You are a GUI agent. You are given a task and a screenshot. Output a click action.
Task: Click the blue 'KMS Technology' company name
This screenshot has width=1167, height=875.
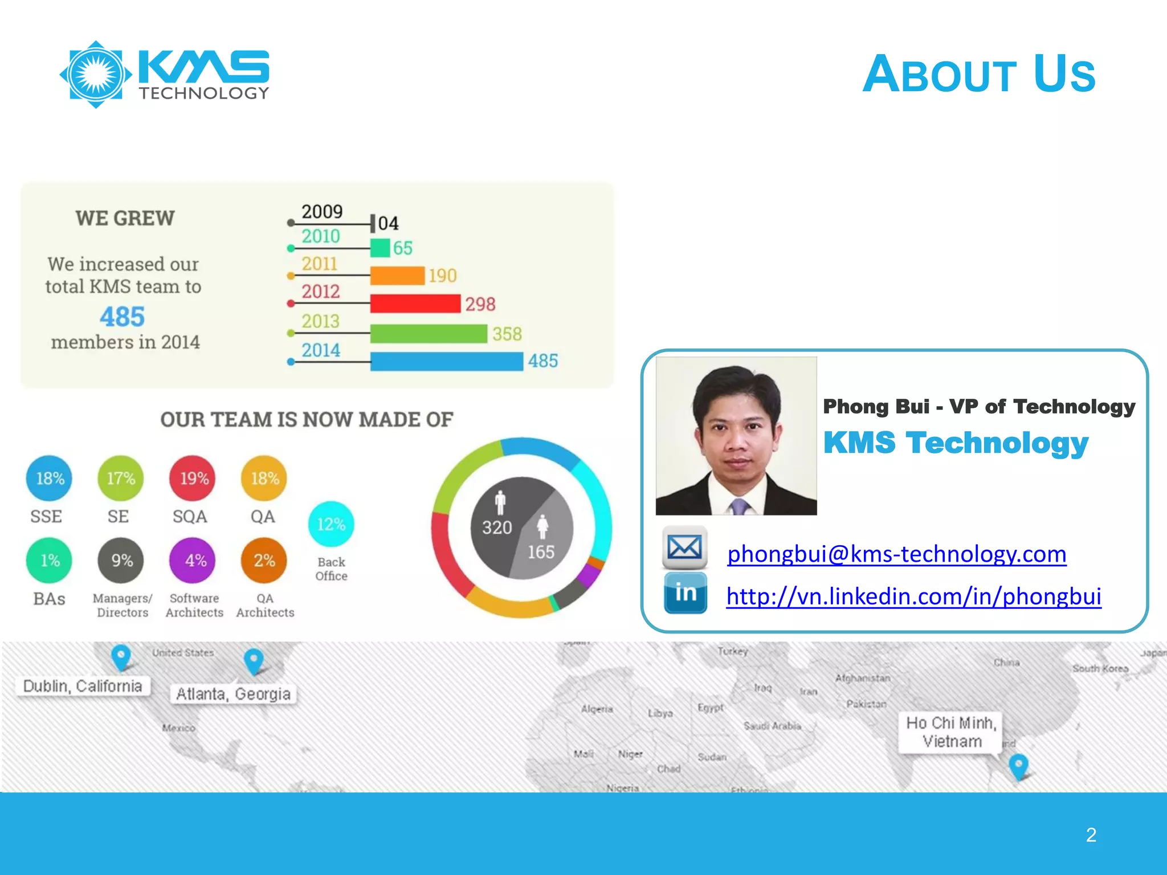[x=956, y=443]
